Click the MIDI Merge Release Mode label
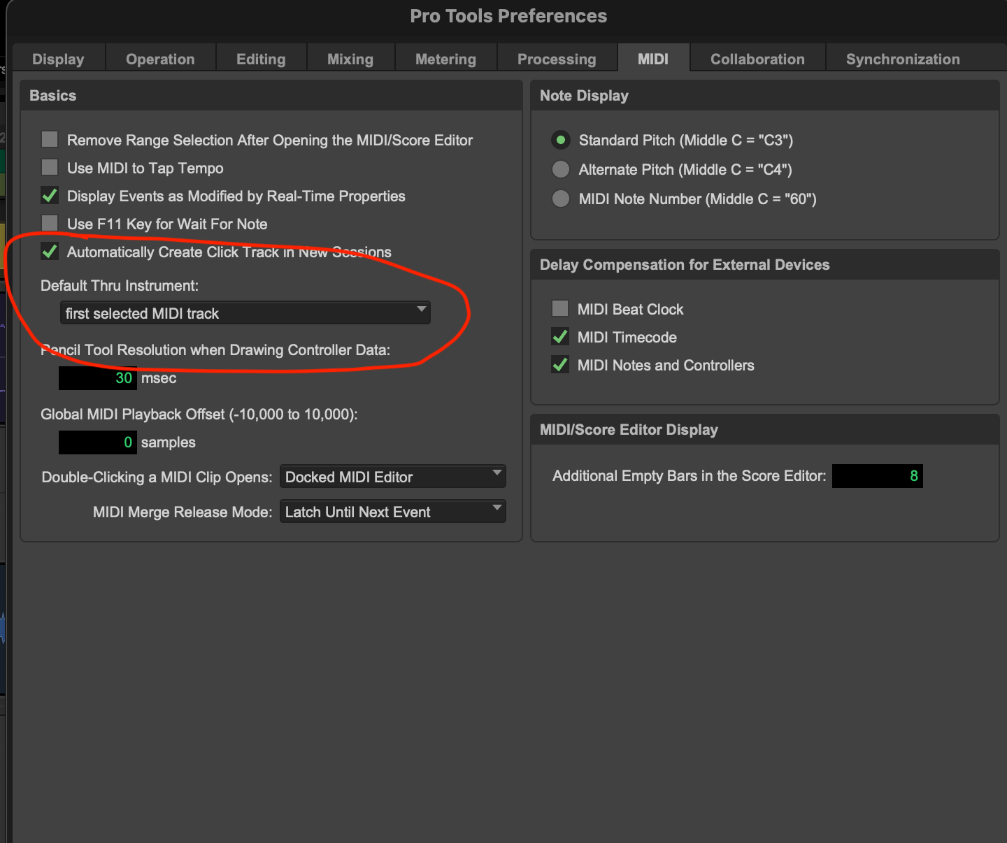 pos(183,512)
